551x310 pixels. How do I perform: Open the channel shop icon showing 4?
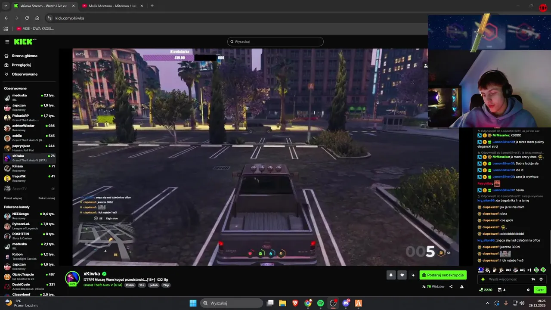[501, 290]
